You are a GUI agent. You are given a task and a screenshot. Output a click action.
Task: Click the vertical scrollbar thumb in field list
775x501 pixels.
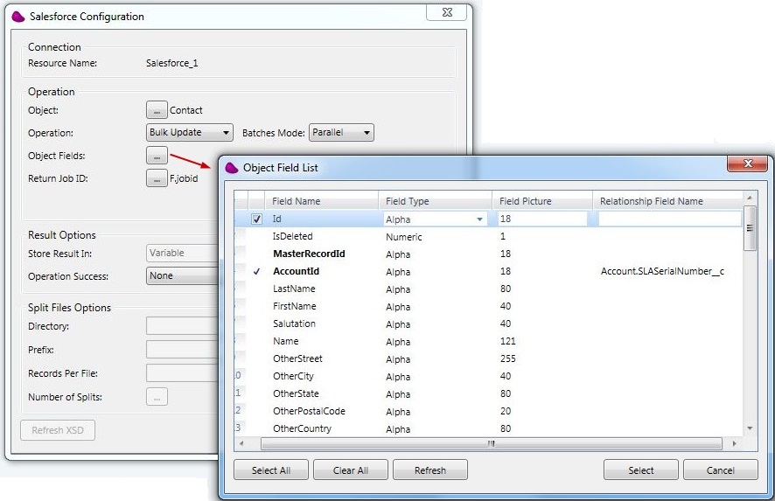point(750,228)
